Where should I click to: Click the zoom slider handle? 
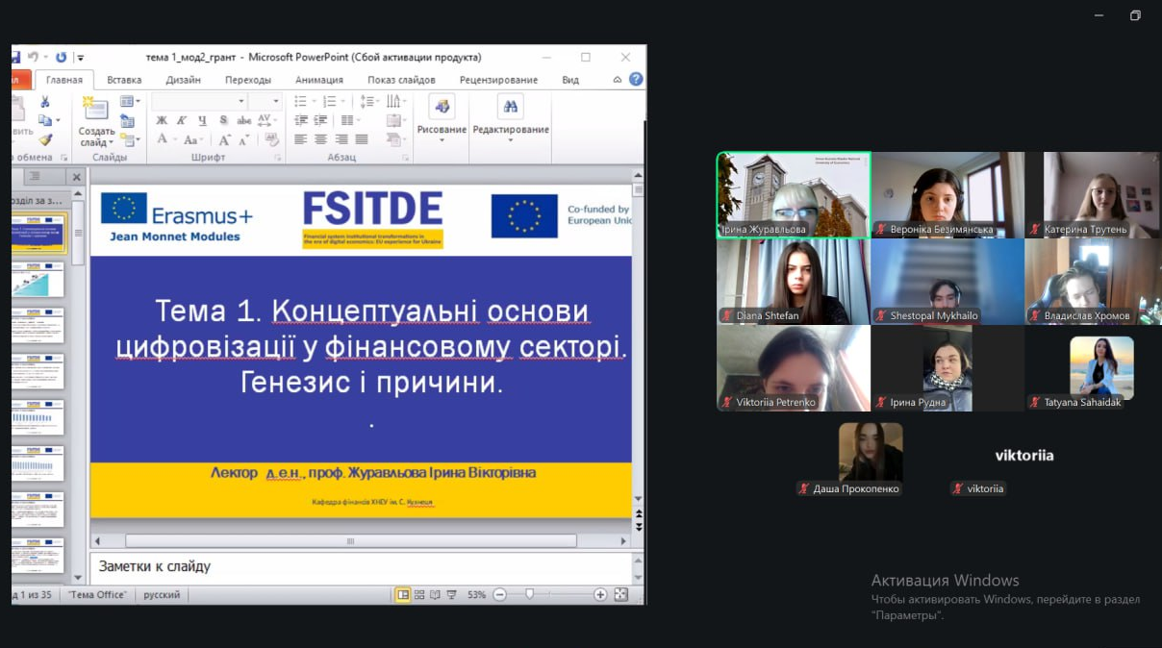coord(529,595)
